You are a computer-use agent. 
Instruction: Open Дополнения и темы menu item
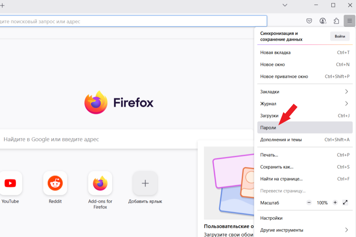pyautogui.click(x=305, y=140)
